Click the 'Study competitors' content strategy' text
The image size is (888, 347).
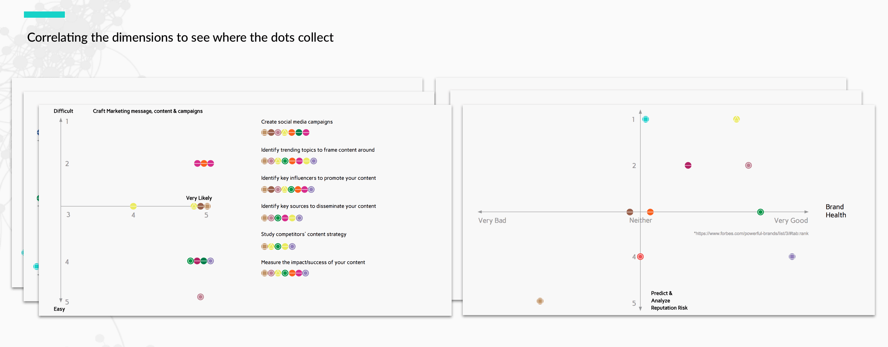(x=304, y=234)
